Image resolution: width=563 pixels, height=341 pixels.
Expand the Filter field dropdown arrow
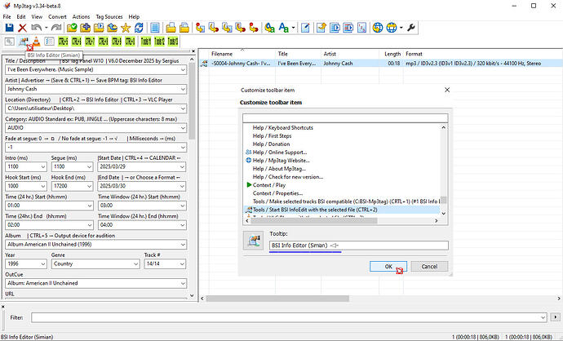(x=543, y=317)
